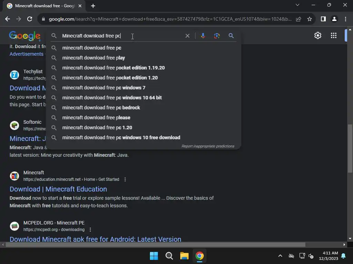Choose suggestion pc windows 10 free download
This screenshot has width=353, height=264.
[144, 137]
